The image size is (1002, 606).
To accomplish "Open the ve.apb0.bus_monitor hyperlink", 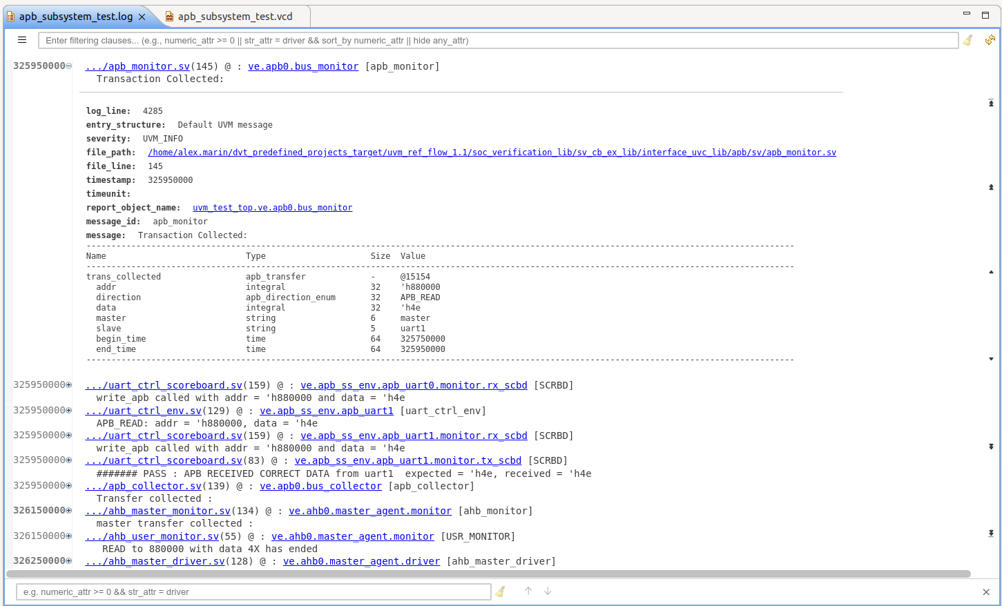I will [302, 66].
